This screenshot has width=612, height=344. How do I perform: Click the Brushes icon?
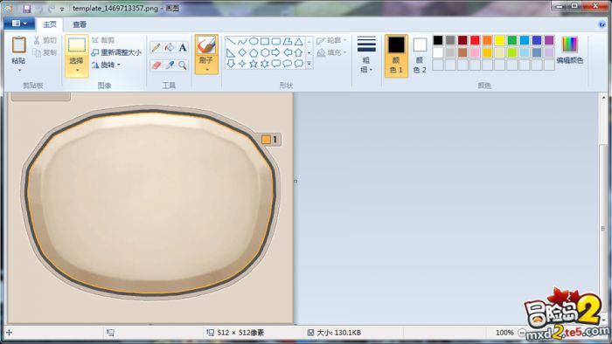[x=206, y=45]
